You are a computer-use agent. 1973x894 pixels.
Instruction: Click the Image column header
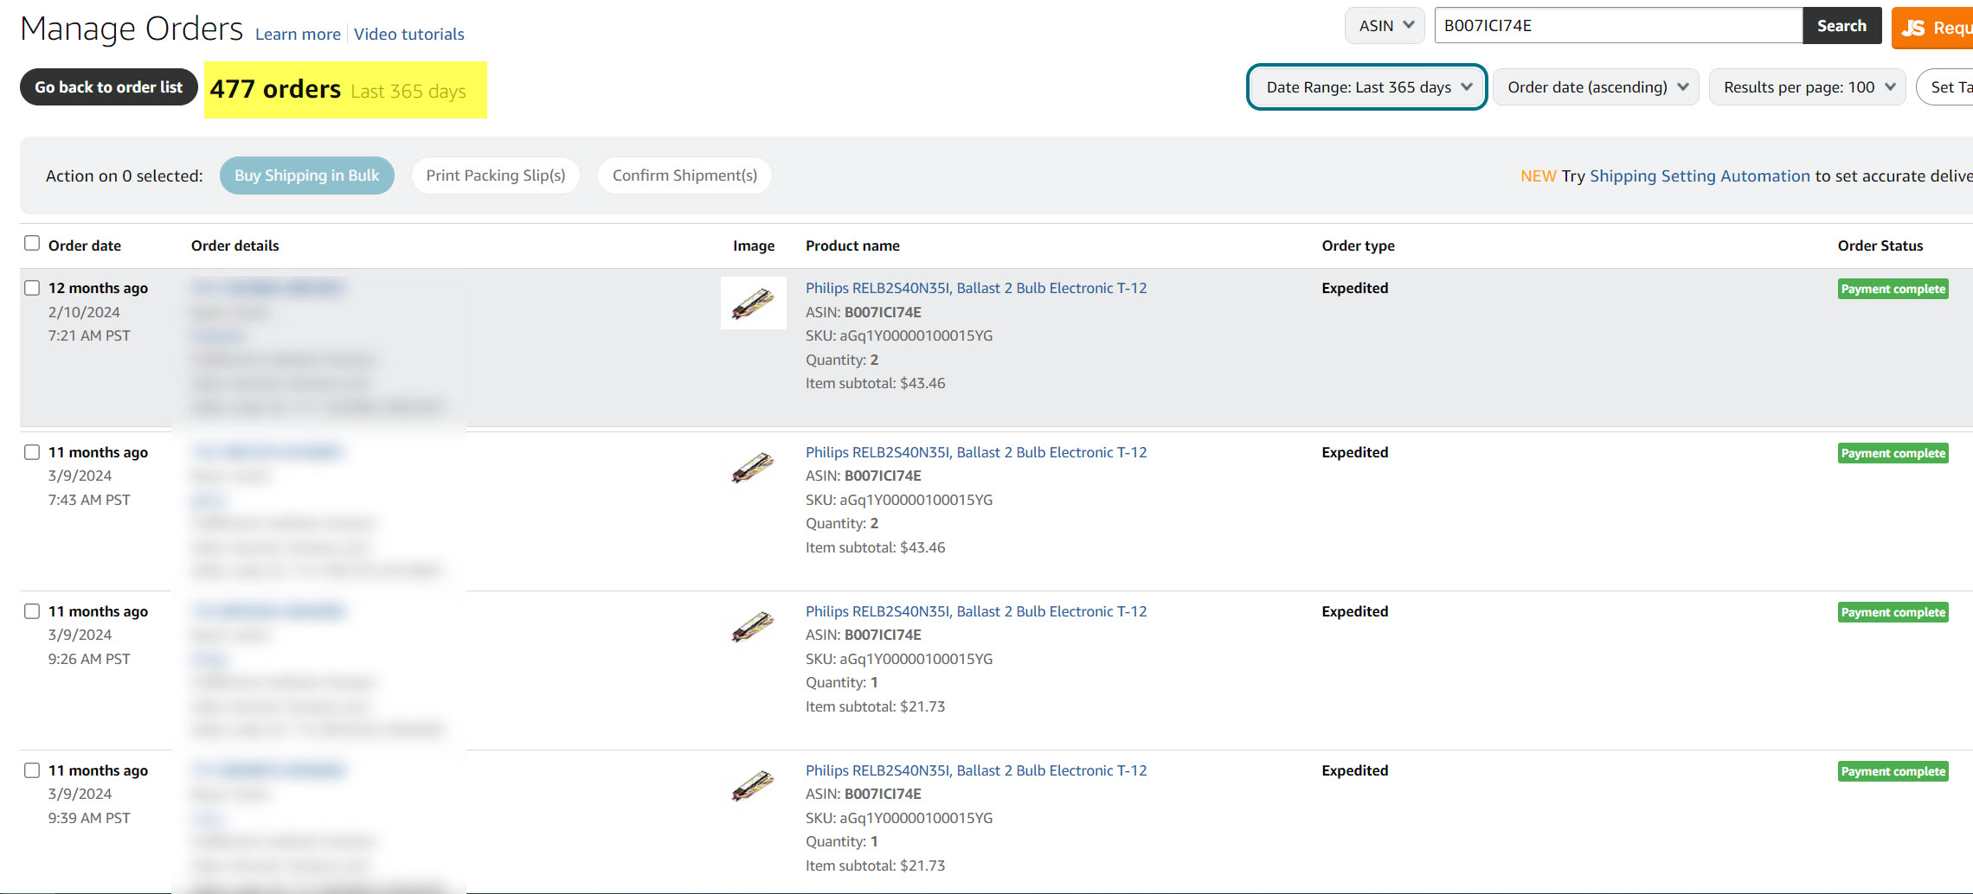[754, 246]
